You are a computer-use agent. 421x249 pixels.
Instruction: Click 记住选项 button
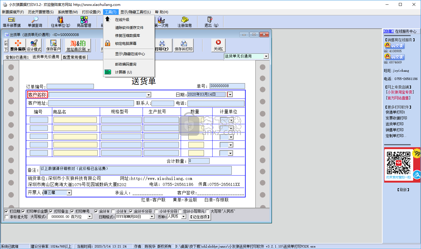[200, 217]
